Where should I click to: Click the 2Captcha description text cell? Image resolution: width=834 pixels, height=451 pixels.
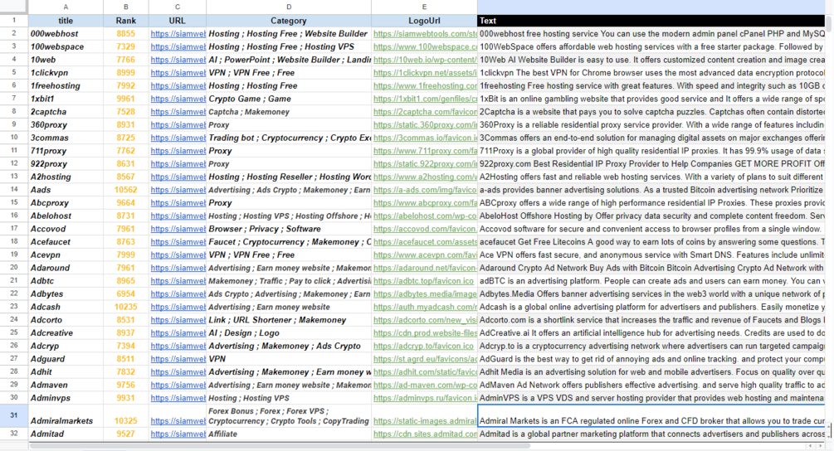[x=651, y=112]
